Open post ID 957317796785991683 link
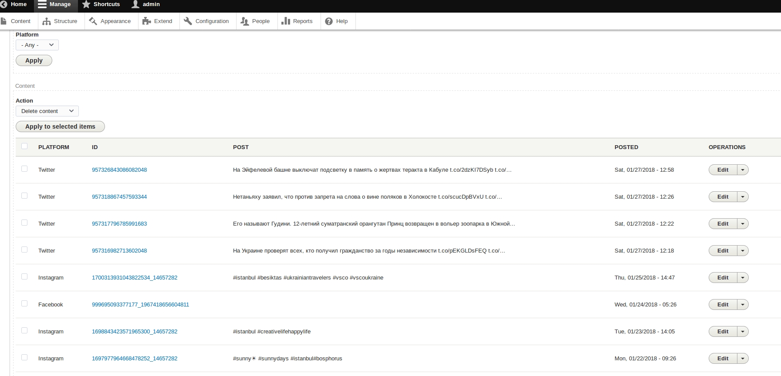This screenshot has height=376, width=781. pyautogui.click(x=119, y=224)
